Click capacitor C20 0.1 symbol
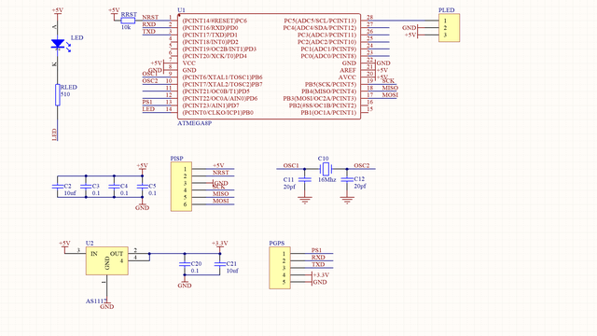597x336 pixels. tap(185, 263)
